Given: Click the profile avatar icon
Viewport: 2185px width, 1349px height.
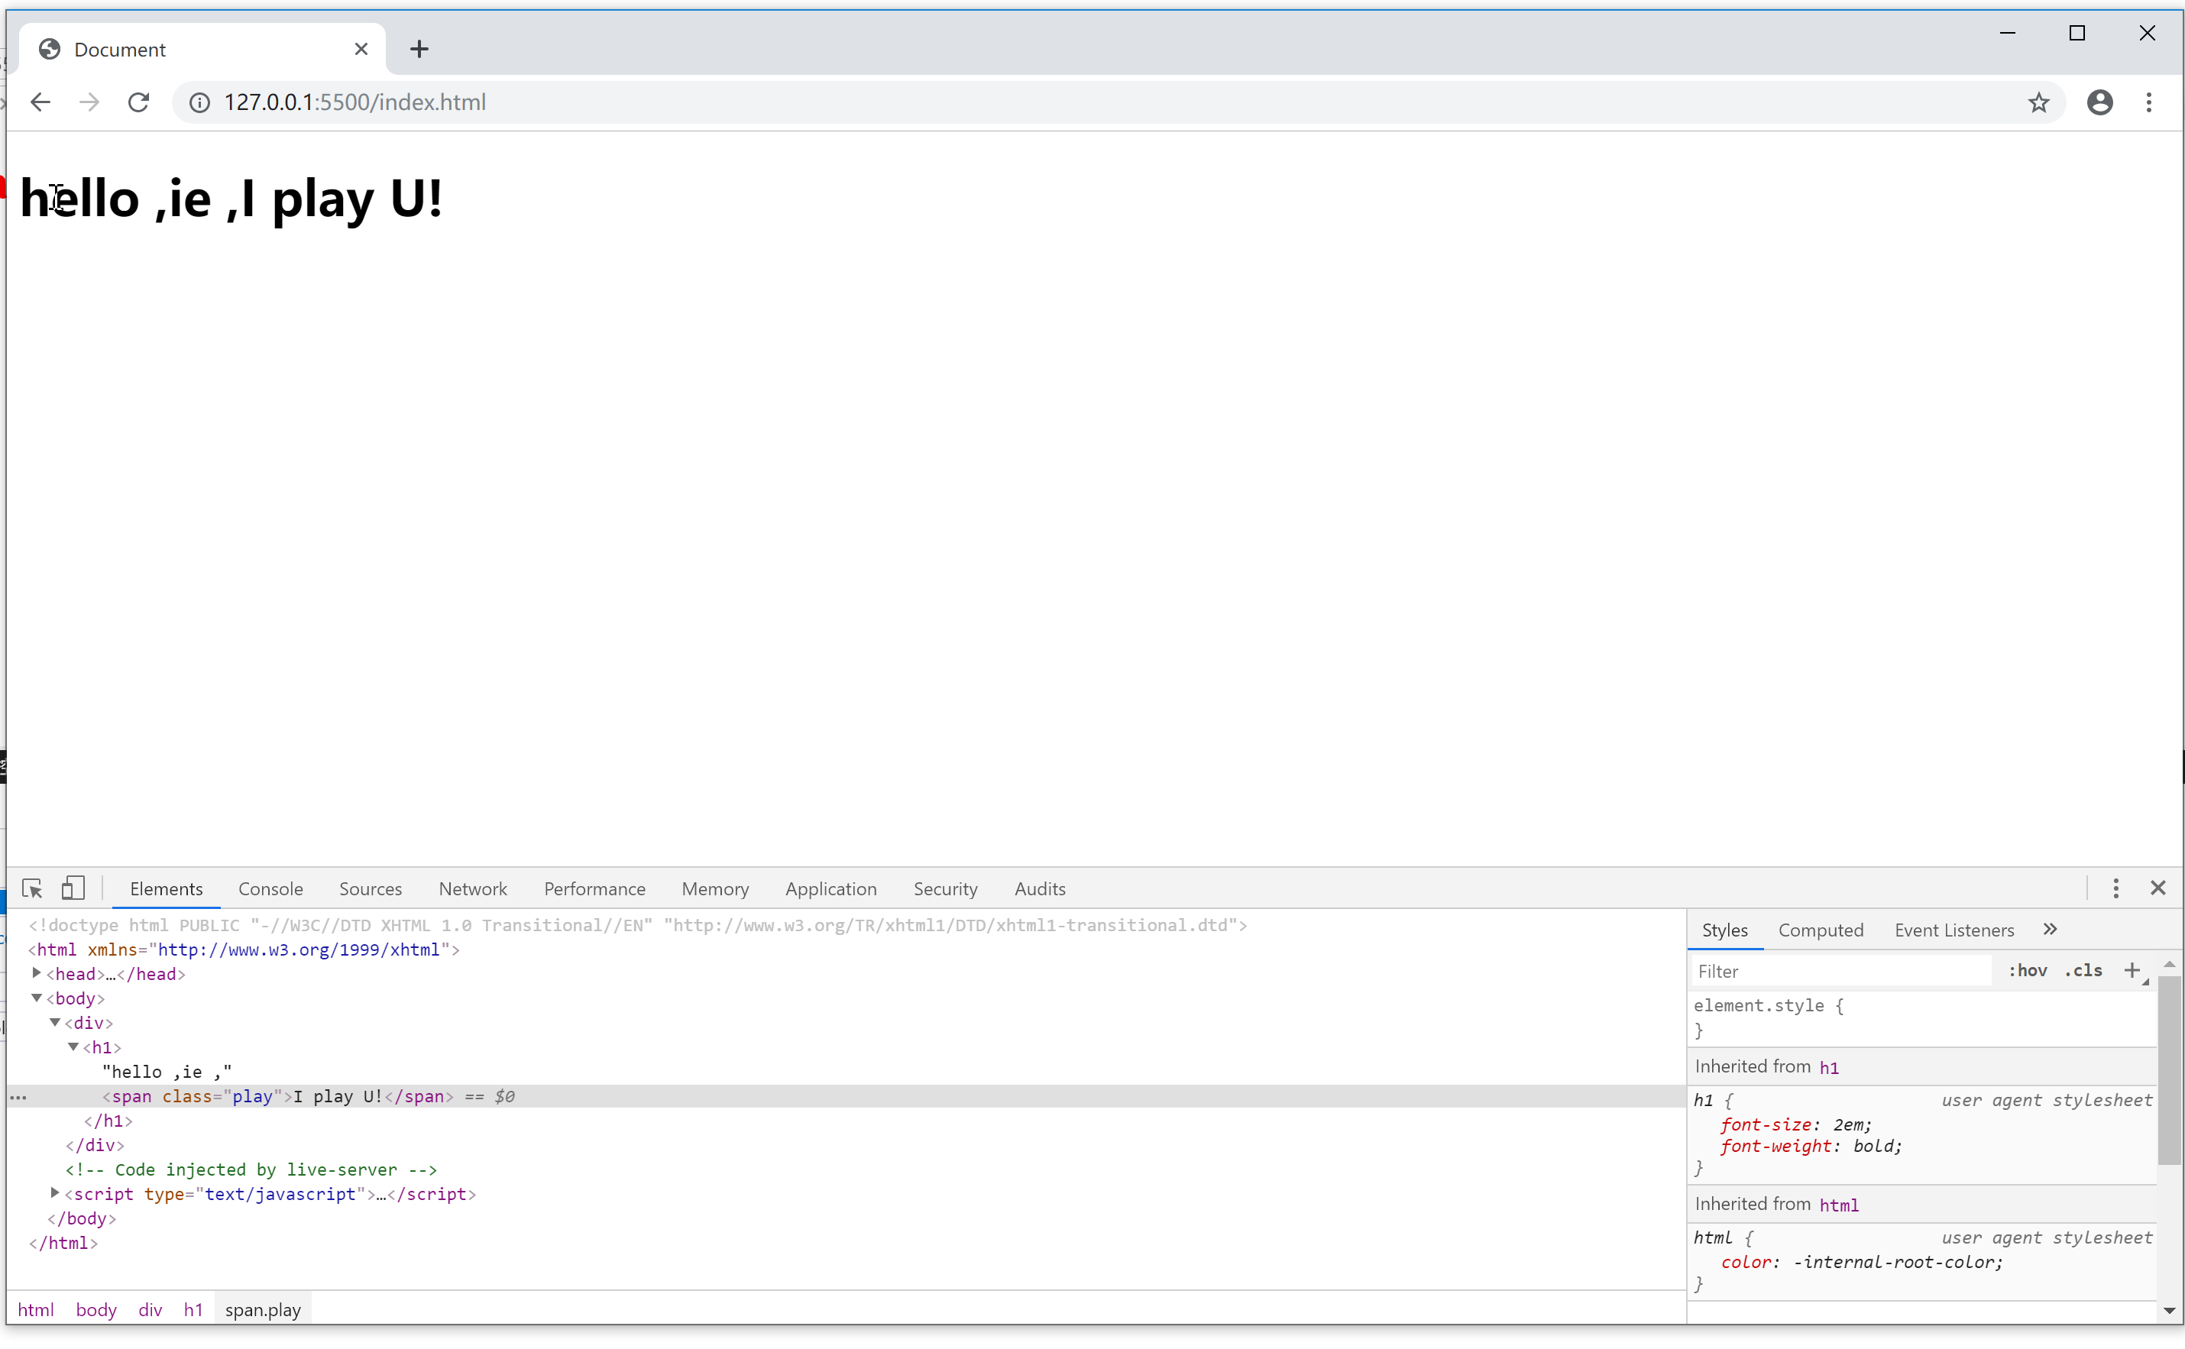Looking at the screenshot, I should coord(2100,102).
